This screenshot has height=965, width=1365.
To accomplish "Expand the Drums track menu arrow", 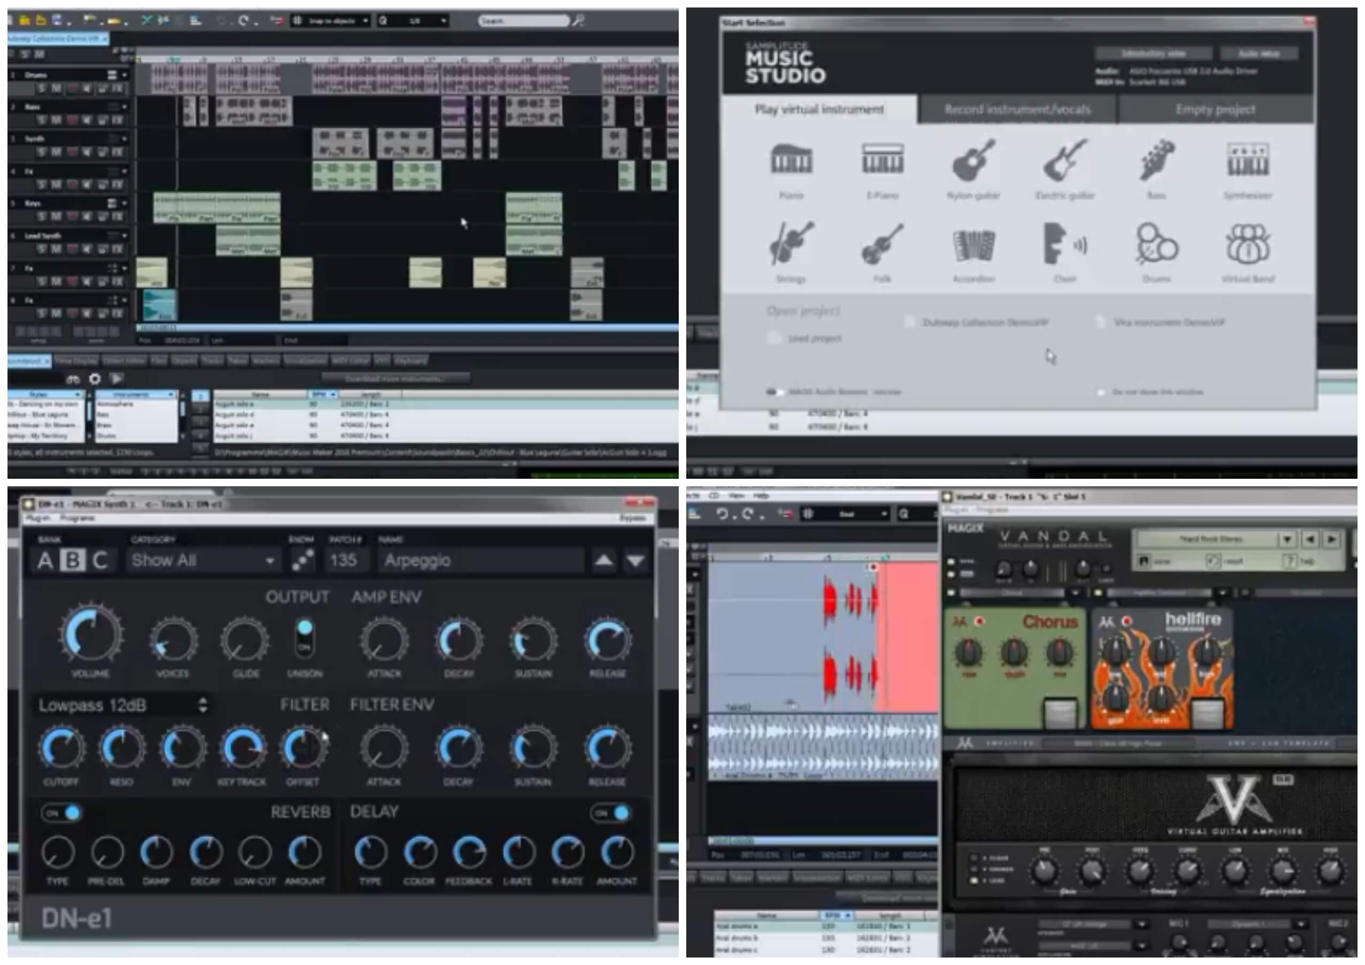I will pos(124,75).
